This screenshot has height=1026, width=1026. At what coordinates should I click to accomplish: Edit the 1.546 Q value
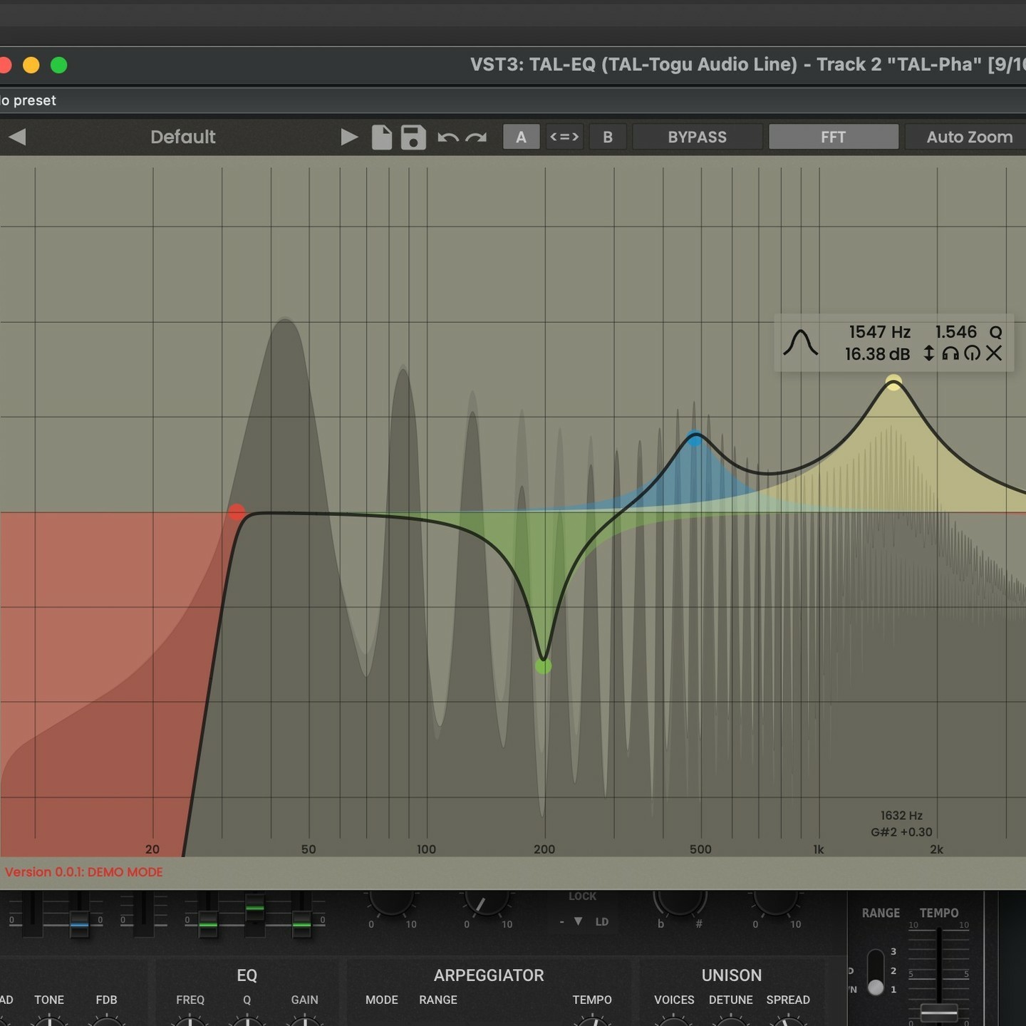pos(955,332)
